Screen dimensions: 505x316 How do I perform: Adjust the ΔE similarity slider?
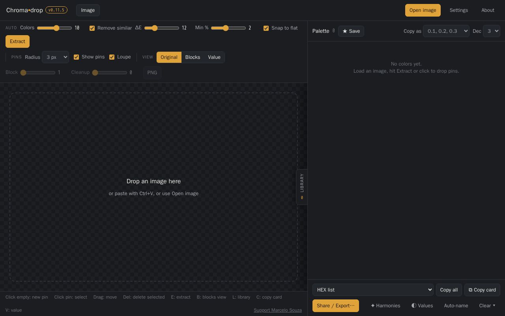[x=162, y=28]
